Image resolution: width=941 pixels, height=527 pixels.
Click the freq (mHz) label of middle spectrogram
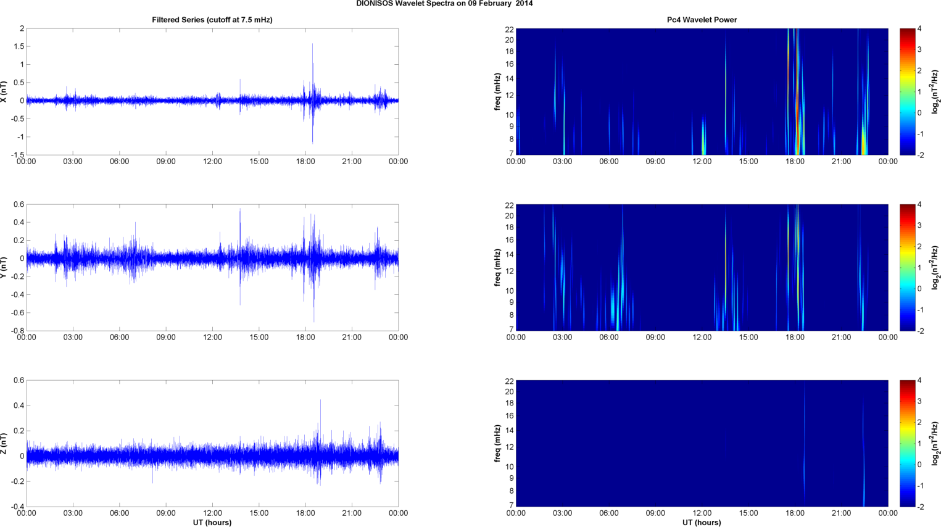click(x=497, y=267)
